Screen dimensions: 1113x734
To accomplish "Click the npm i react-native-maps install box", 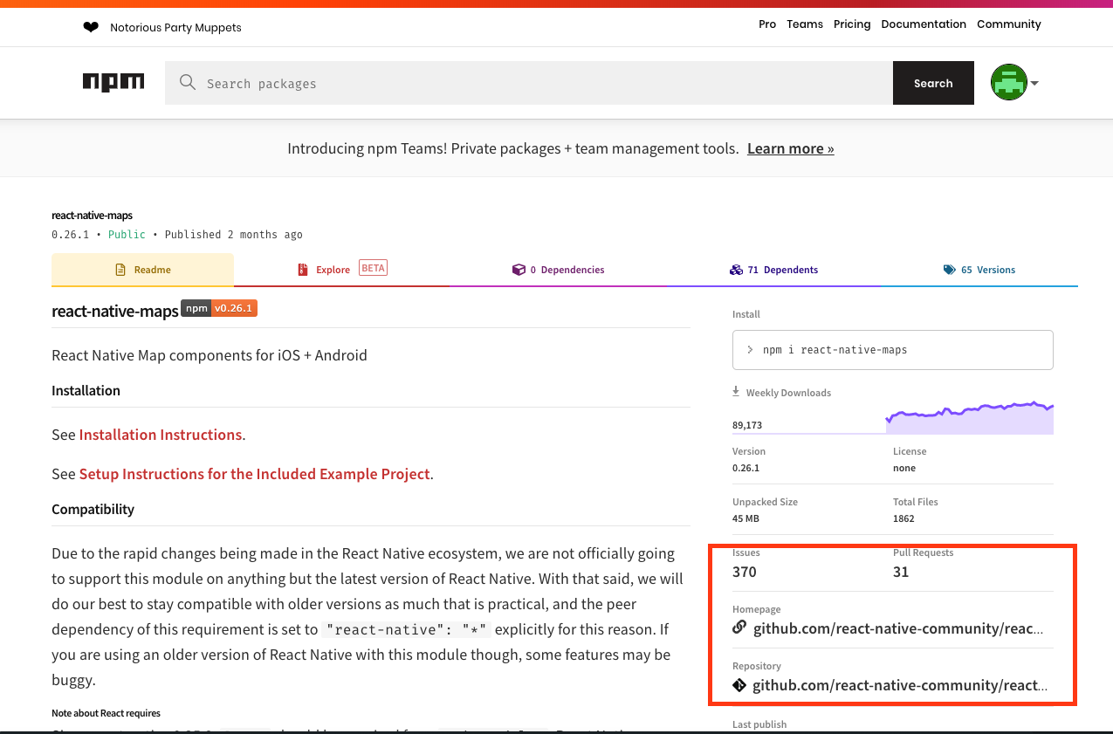I will click(x=892, y=350).
